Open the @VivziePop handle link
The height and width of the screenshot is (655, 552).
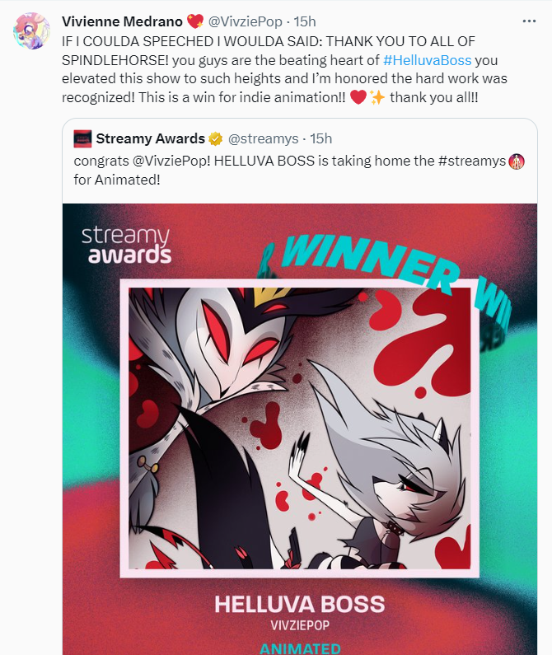point(245,21)
